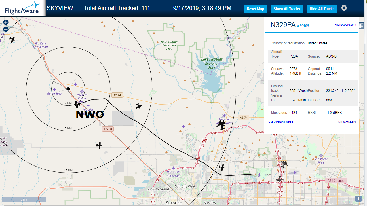Click the RSSI value -1.8 dBFS
This screenshot has height=206, width=367.
click(x=334, y=113)
